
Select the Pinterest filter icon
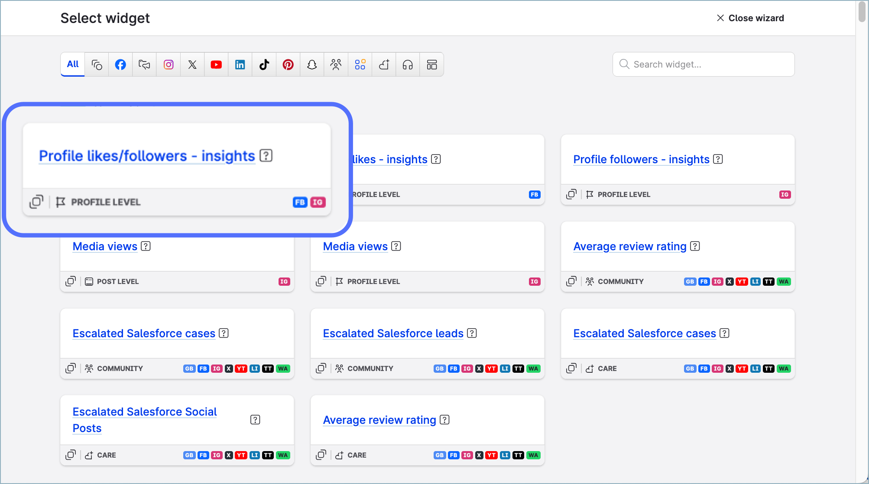(288, 65)
